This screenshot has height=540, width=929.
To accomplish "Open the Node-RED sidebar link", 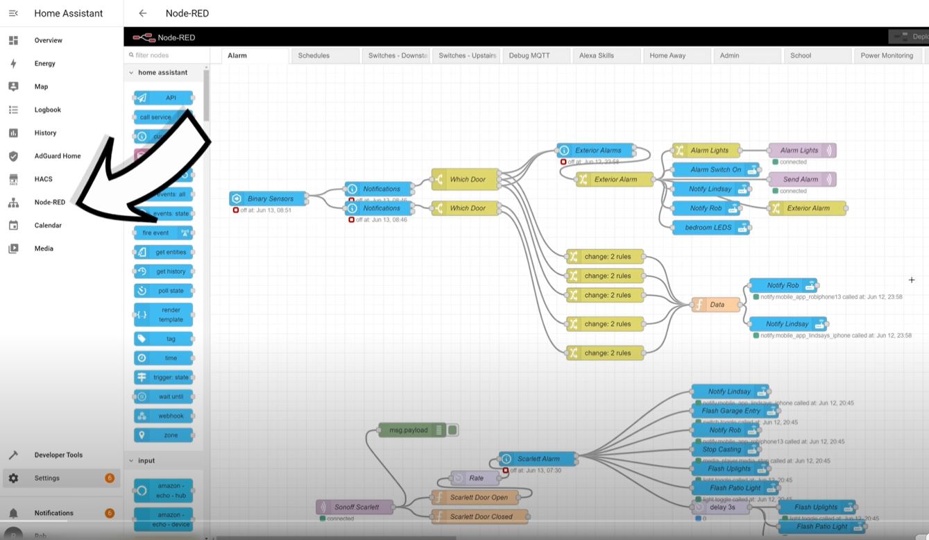I will 50,203.
